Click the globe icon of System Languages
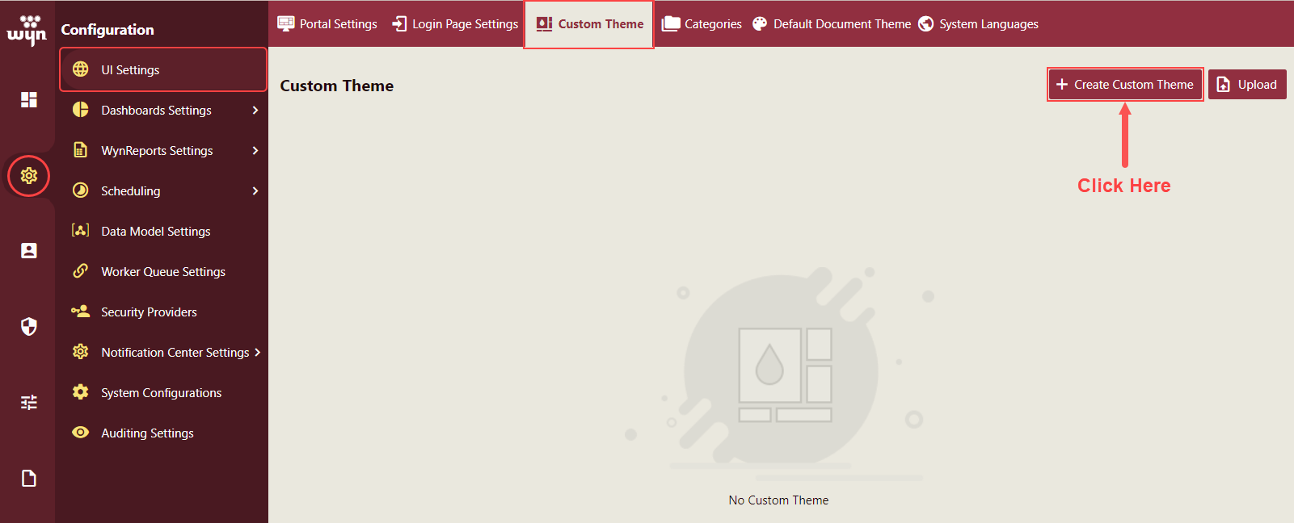The height and width of the screenshot is (523, 1294). tap(926, 23)
